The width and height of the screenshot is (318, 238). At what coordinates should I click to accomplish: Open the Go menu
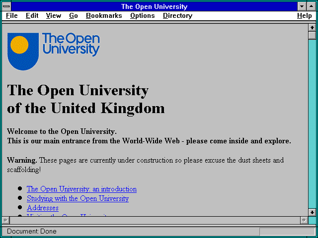[73, 16]
